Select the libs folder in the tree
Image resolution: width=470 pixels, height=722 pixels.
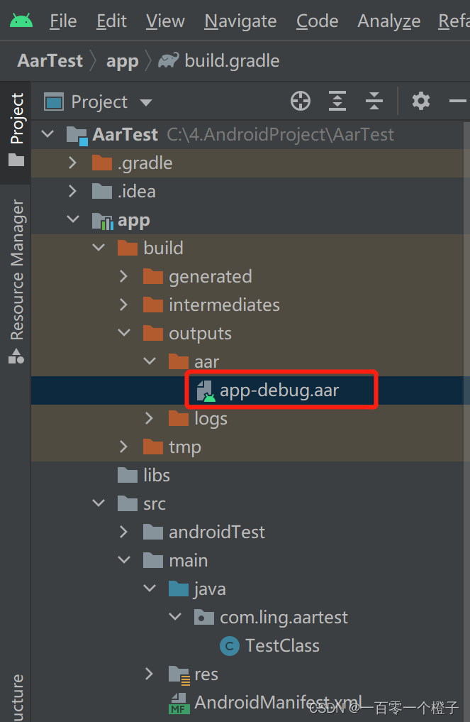[x=156, y=476]
